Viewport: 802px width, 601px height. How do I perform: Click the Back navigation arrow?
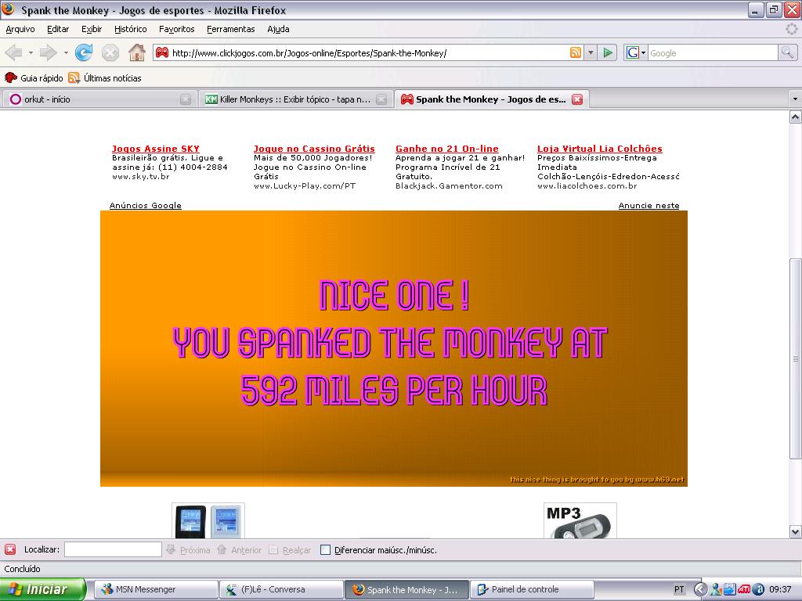(14, 52)
